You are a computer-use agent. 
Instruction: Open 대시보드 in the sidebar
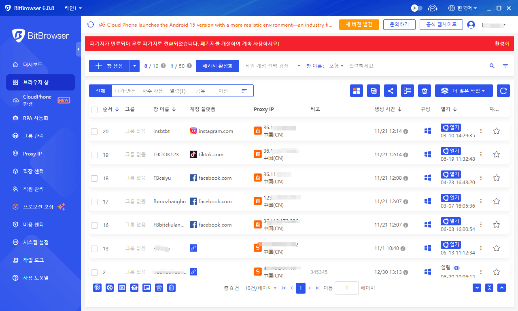(40, 65)
